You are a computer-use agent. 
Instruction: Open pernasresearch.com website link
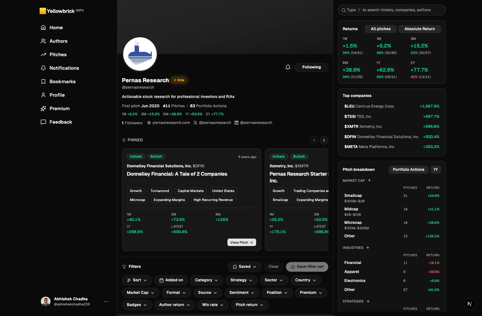169,123
